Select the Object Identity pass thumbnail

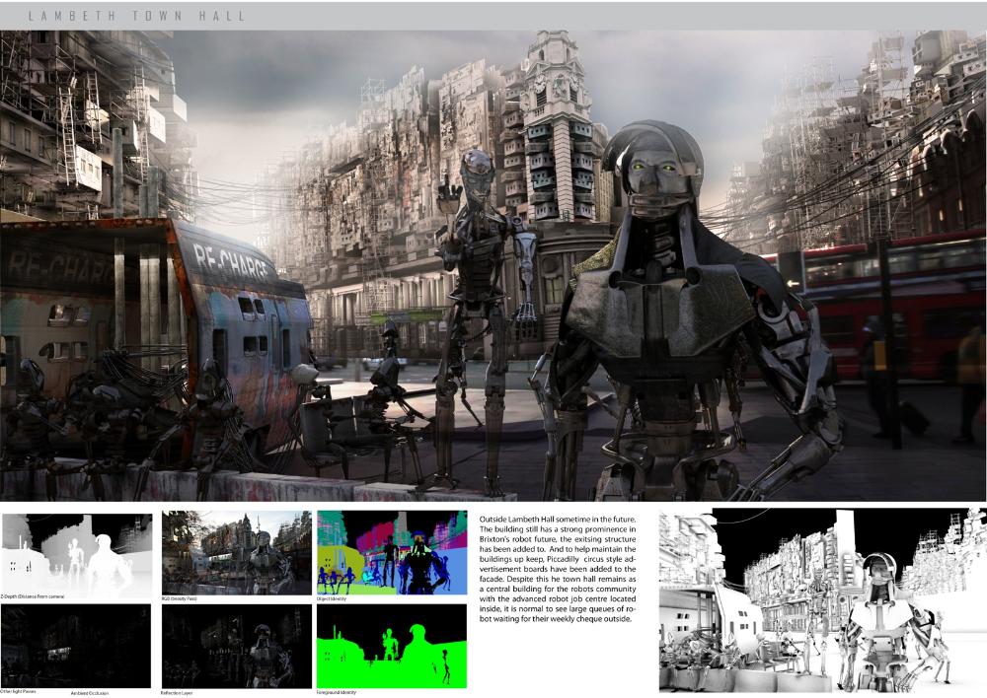[391, 552]
